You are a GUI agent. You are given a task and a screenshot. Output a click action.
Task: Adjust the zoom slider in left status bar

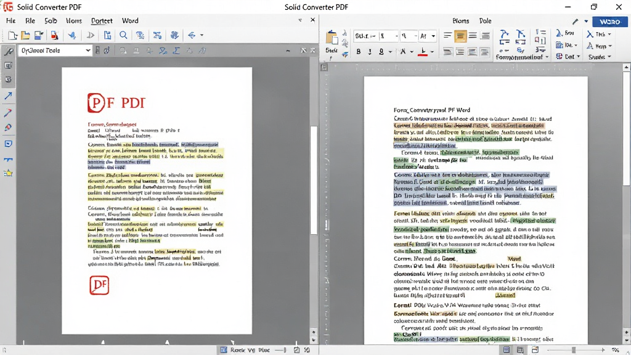[280, 350]
